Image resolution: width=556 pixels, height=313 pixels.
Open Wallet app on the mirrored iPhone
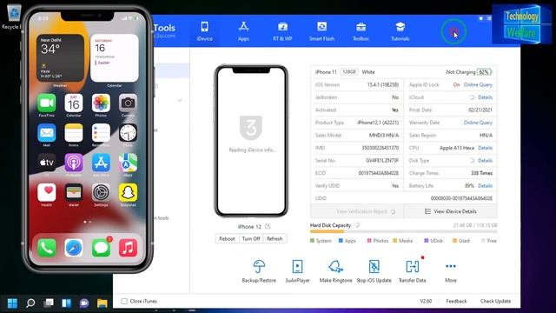74,193
